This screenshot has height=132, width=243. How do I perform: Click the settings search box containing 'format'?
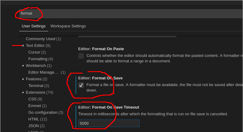[x=131, y=14]
